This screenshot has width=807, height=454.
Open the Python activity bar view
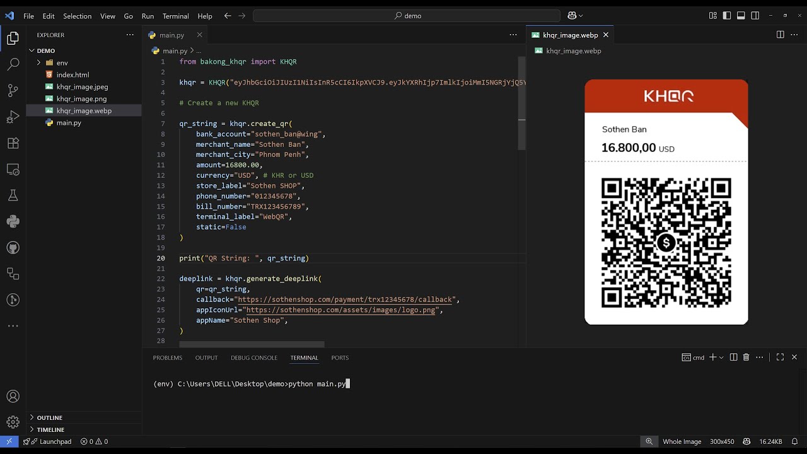pos(13,221)
